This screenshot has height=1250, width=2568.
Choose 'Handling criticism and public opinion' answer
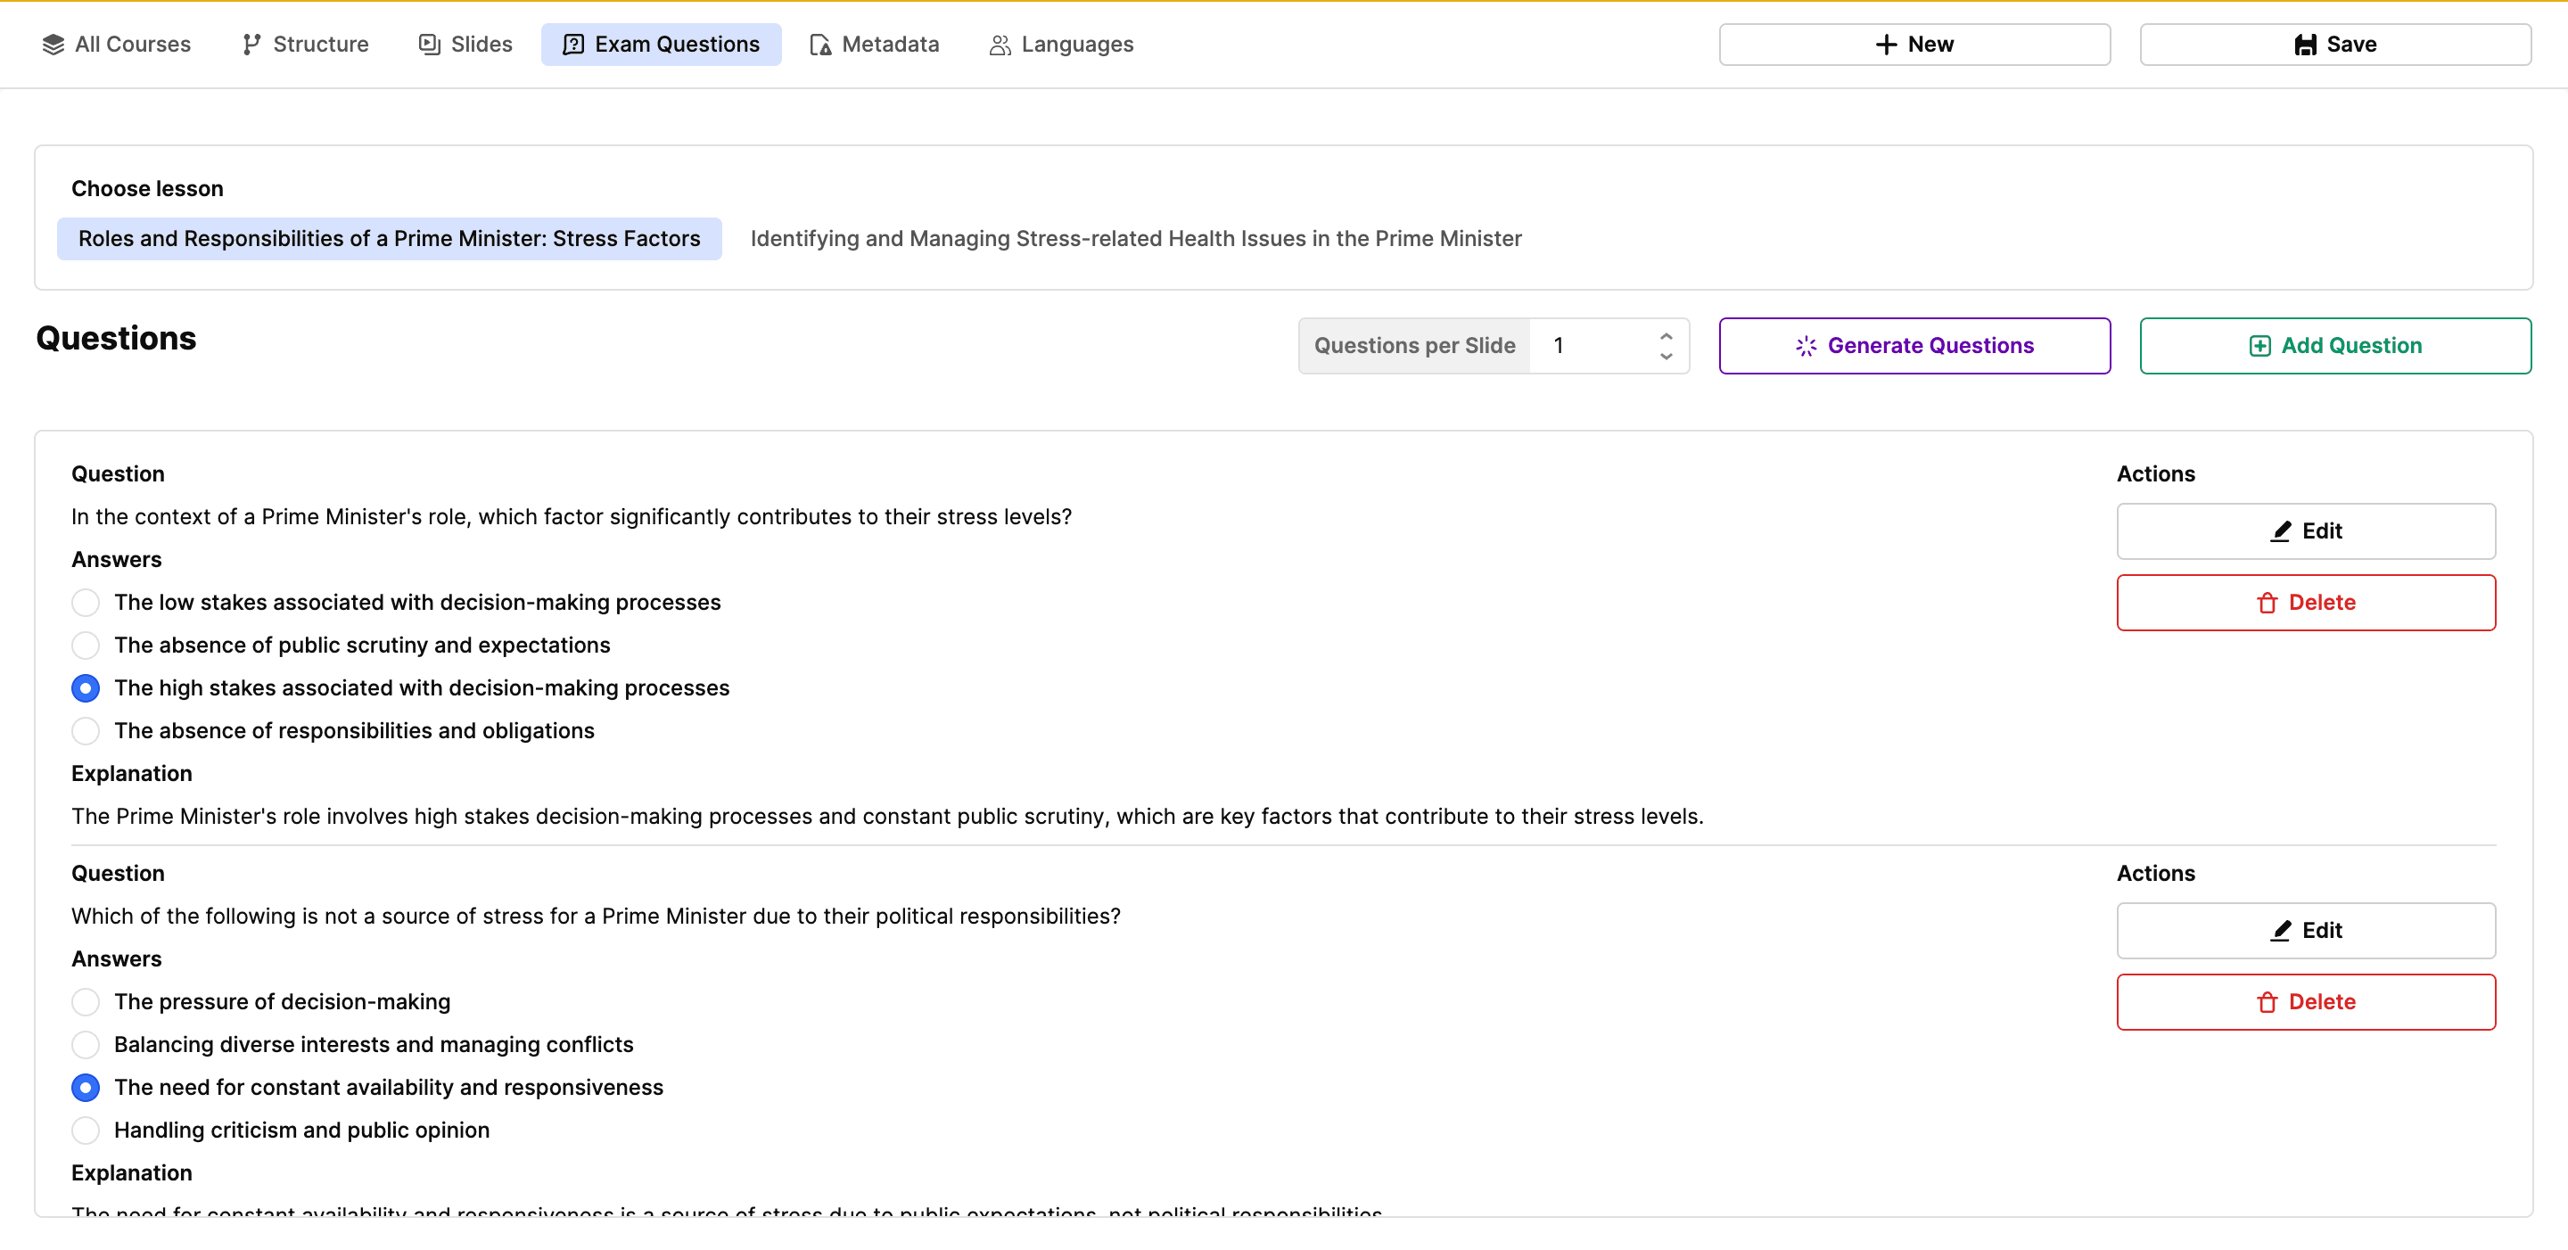click(x=86, y=1131)
